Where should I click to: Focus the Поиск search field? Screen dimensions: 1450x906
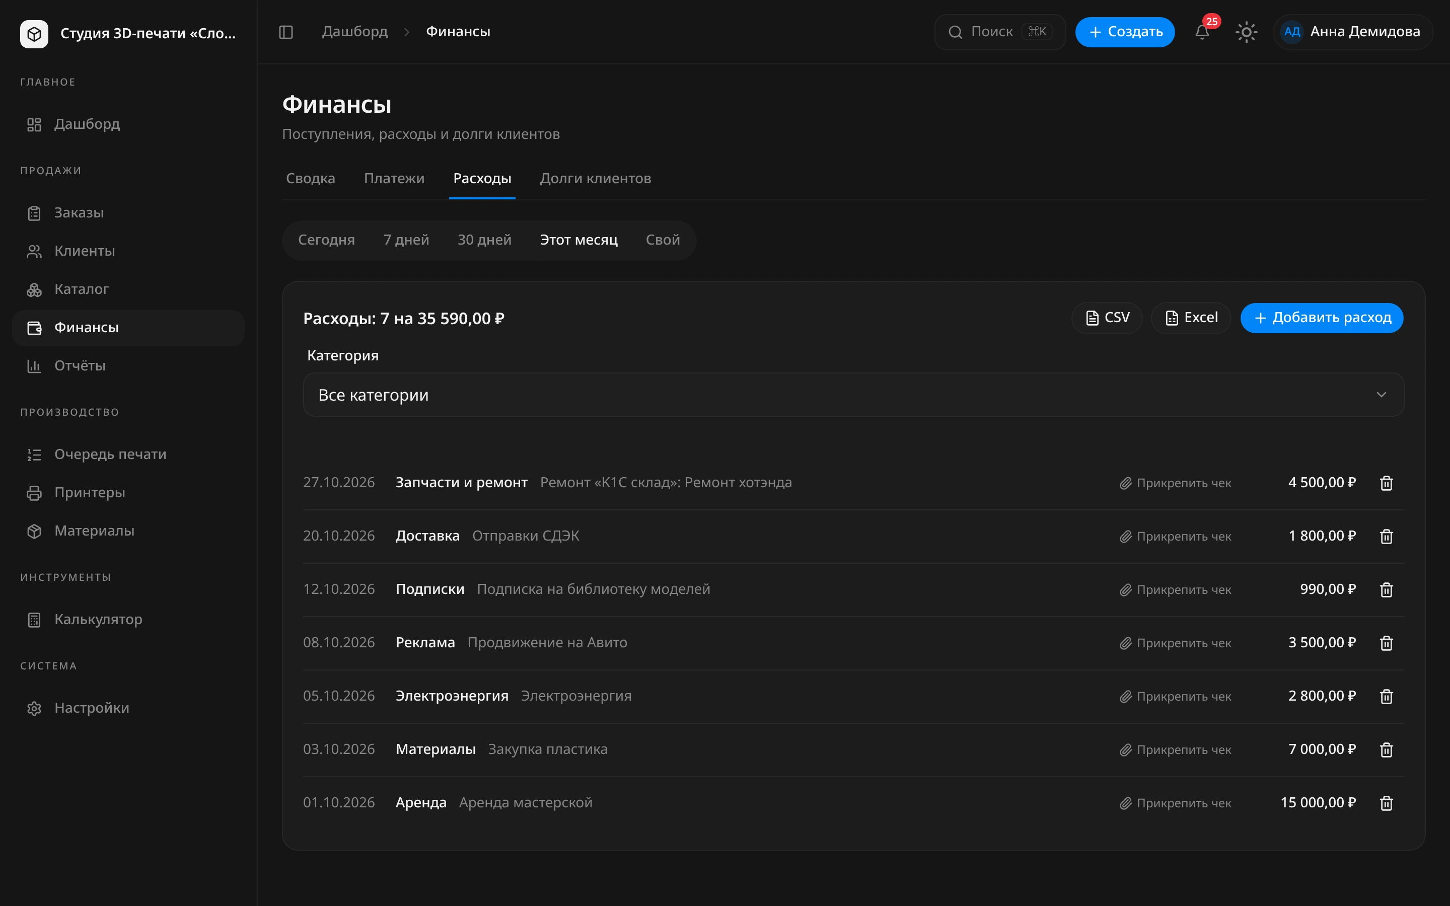(999, 32)
